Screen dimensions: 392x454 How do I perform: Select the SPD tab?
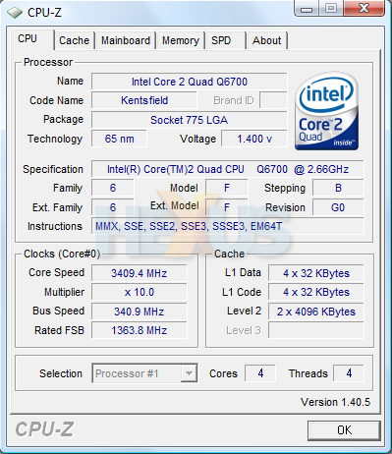(x=226, y=40)
